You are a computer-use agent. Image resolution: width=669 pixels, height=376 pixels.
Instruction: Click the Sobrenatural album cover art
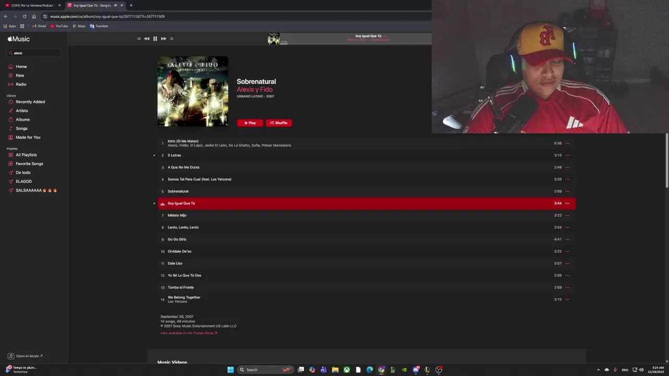(x=193, y=91)
